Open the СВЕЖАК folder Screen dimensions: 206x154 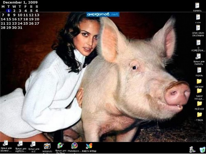click(199, 81)
